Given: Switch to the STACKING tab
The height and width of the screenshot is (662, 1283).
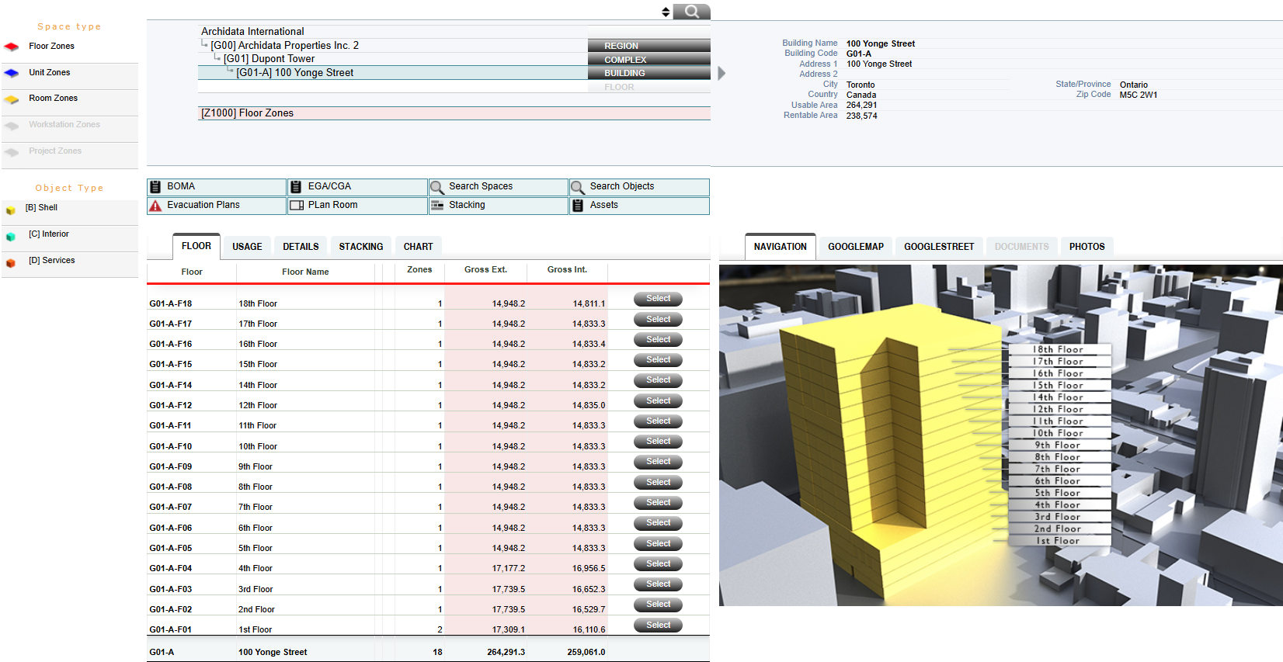Looking at the screenshot, I should click(360, 247).
